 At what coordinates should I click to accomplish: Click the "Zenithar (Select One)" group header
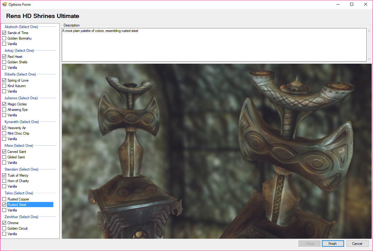(x=21, y=217)
